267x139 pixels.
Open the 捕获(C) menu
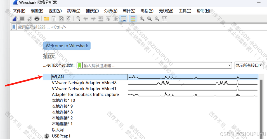[x=92, y=11]
